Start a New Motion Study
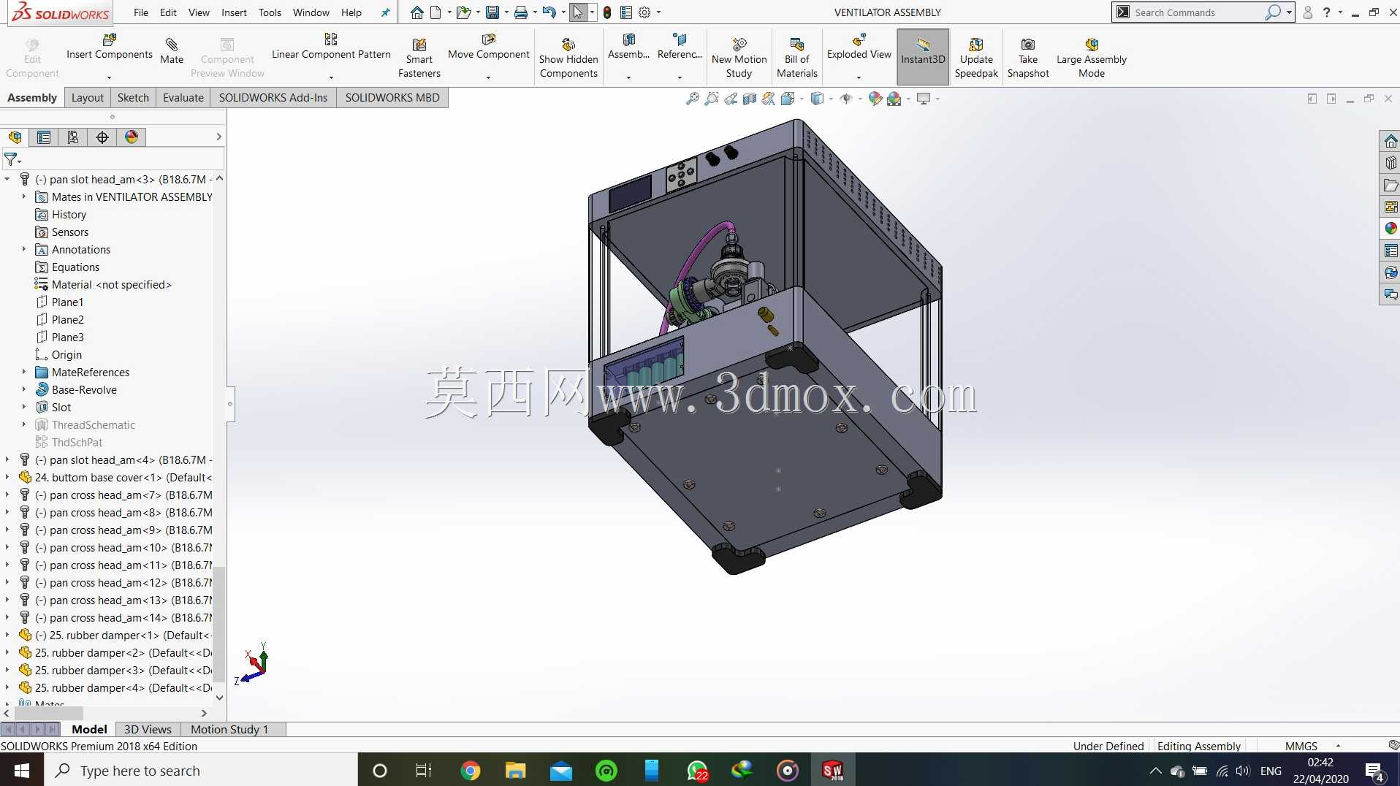Screen dimensions: 1400x786 (x=739, y=57)
